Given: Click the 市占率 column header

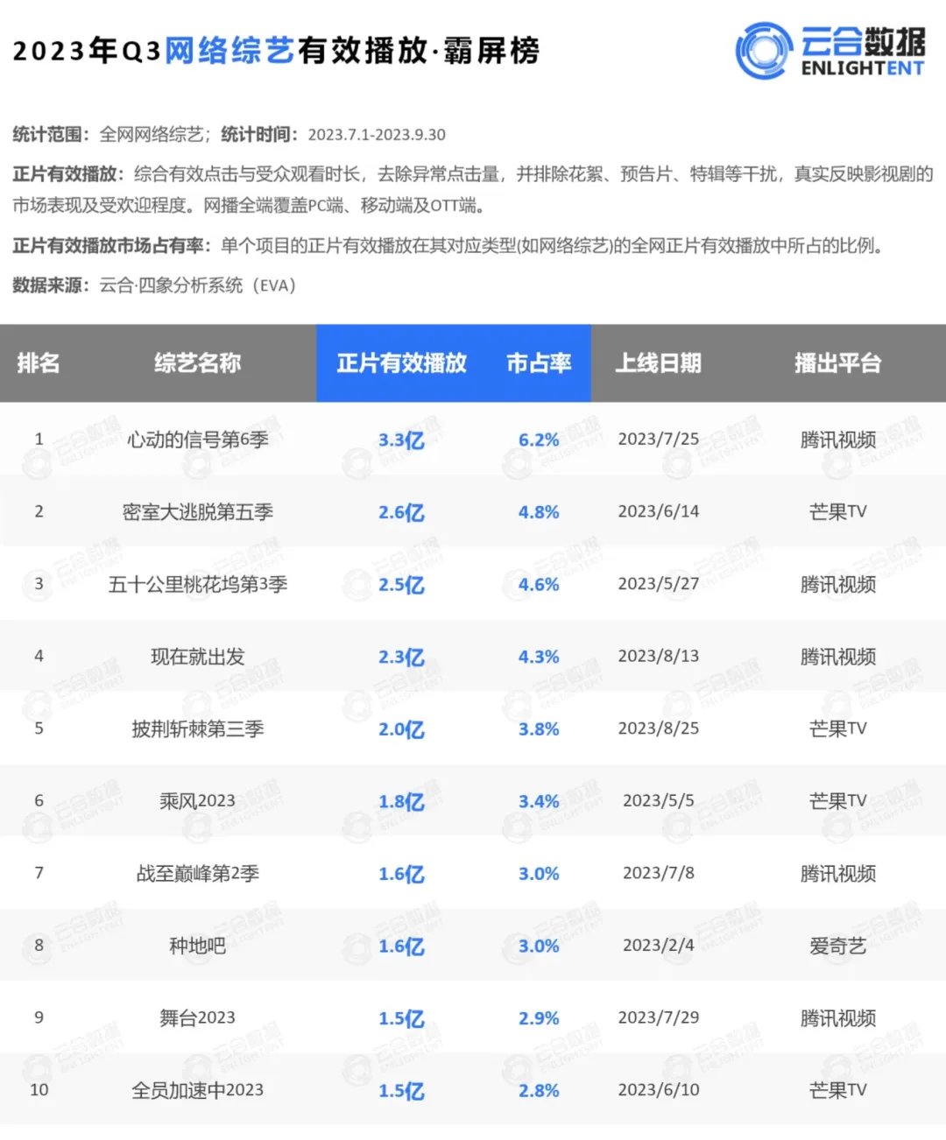Looking at the screenshot, I should [539, 363].
